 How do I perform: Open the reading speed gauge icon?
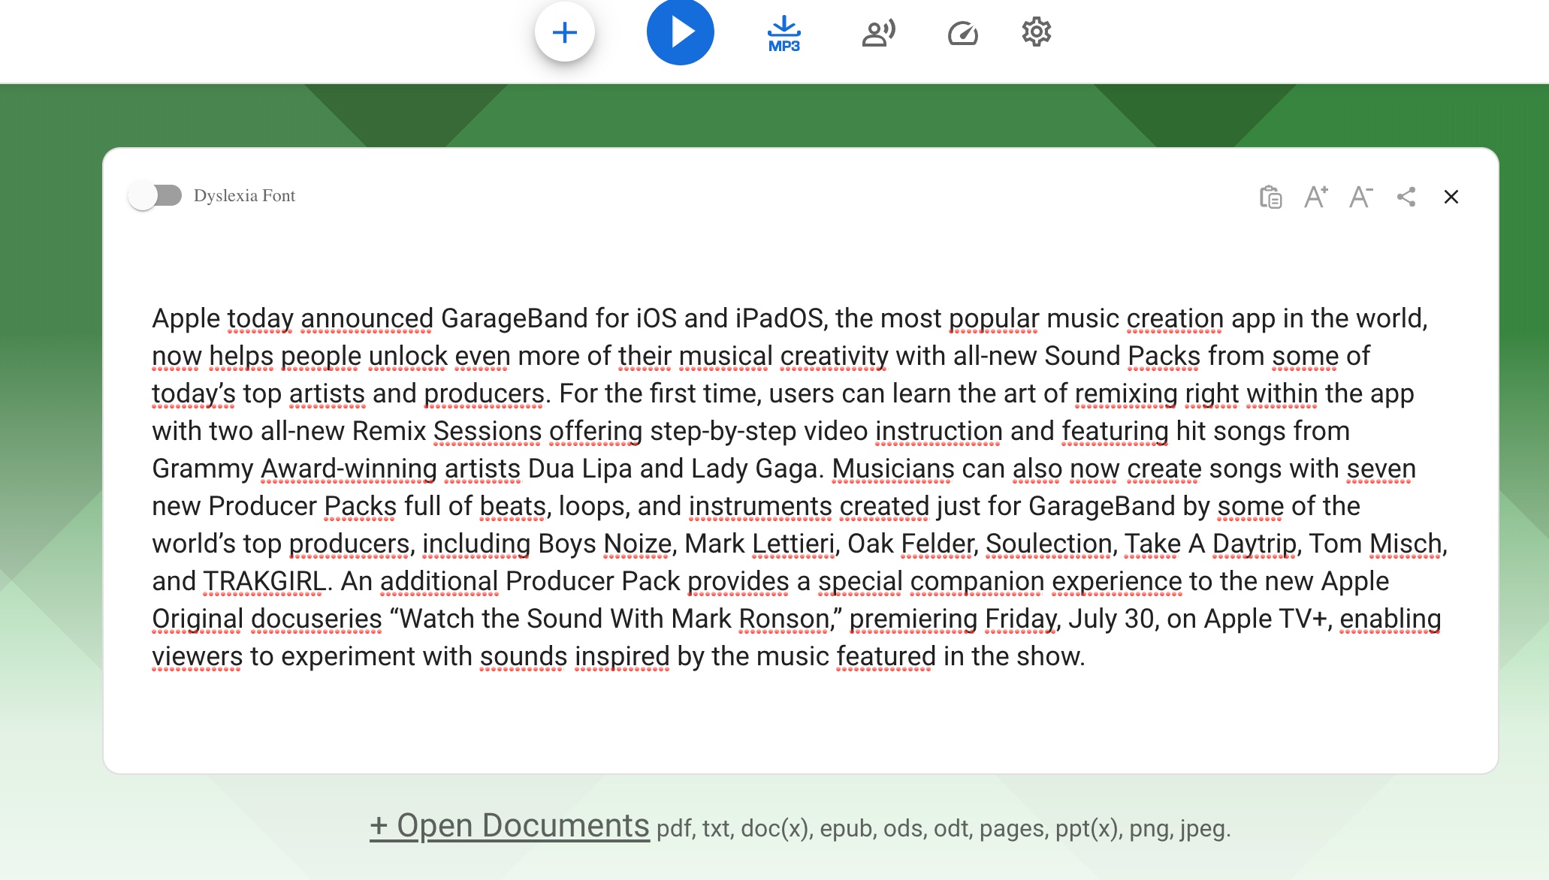point(962,33)
